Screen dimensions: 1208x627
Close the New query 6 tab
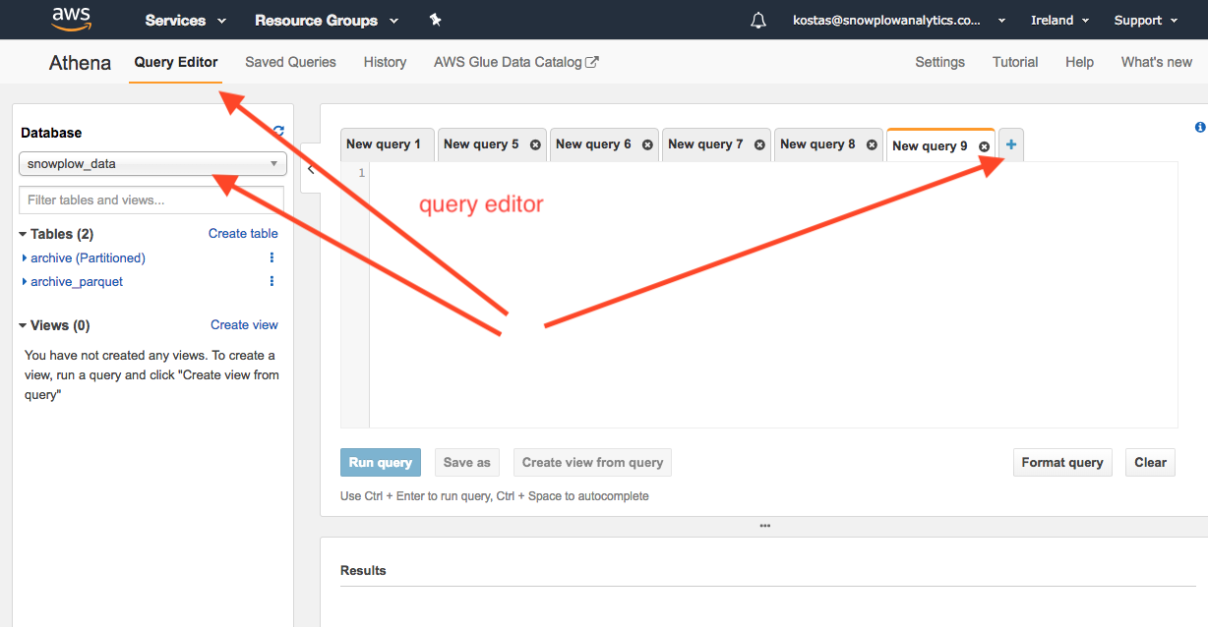pyautogui.click(x=647, y=144)
